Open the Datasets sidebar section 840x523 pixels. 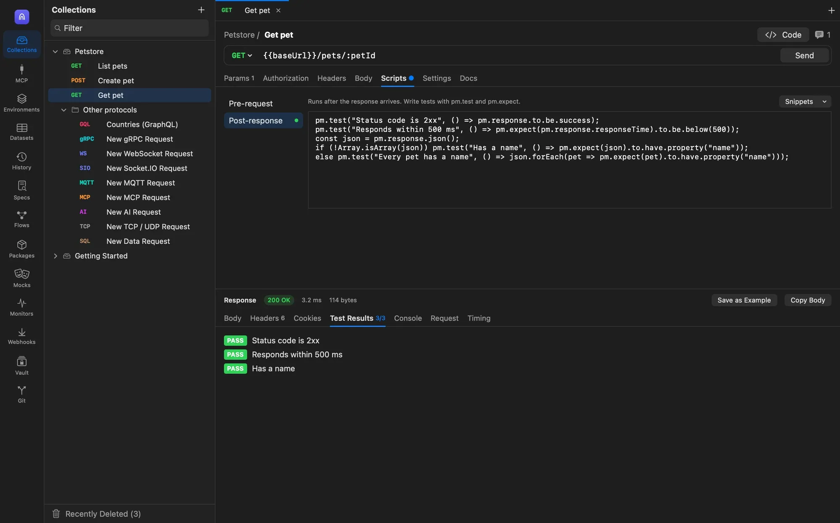[22, 132]
